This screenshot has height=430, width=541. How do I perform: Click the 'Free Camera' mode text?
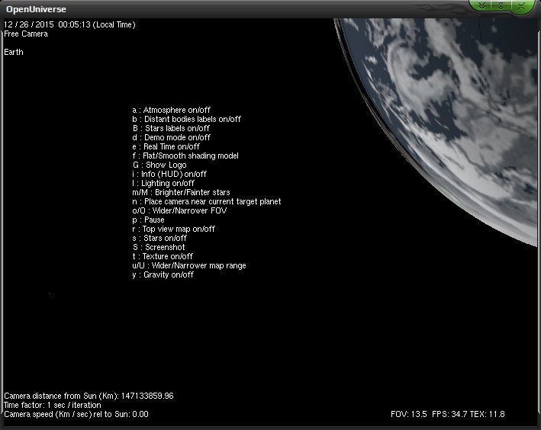pyautogui.click(x=26, y=34)
